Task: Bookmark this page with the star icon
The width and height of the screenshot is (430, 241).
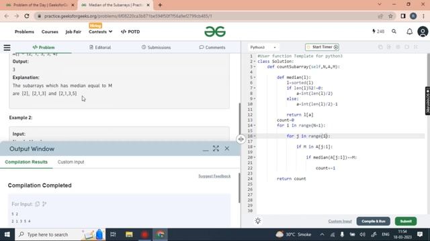Action: click(x=390, y=16)
